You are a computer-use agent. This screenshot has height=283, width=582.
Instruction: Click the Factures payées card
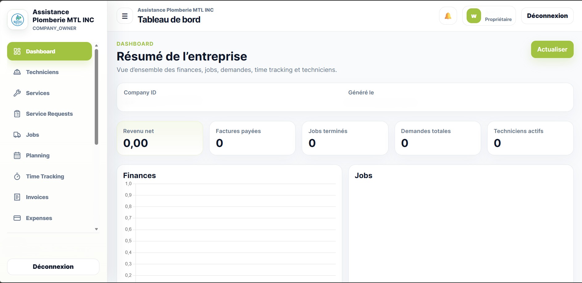(252, 138)
